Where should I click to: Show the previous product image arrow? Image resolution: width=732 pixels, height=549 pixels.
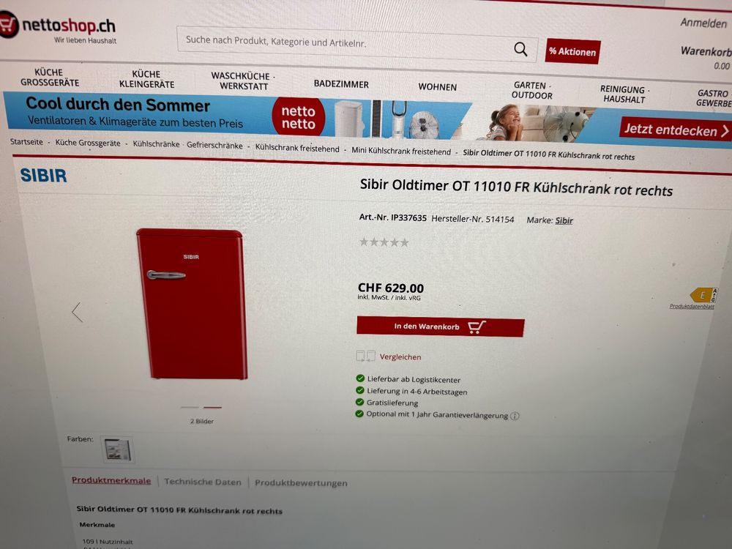click(77, 313)
